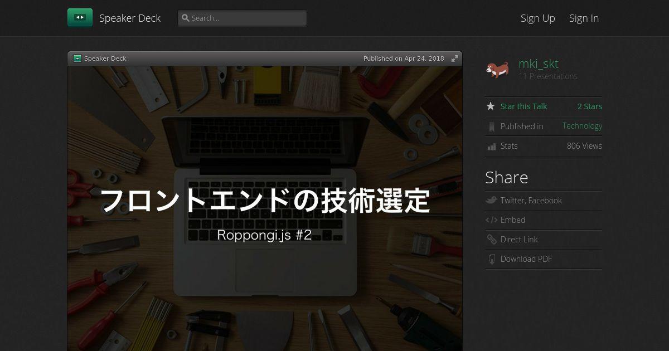
Task: Click the 11 Presentations text
Action: pyautogui.click(x=548, y=76)
